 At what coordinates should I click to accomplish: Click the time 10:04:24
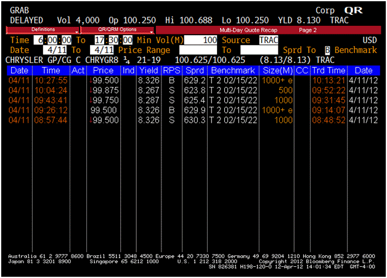(x=51, y=91)
